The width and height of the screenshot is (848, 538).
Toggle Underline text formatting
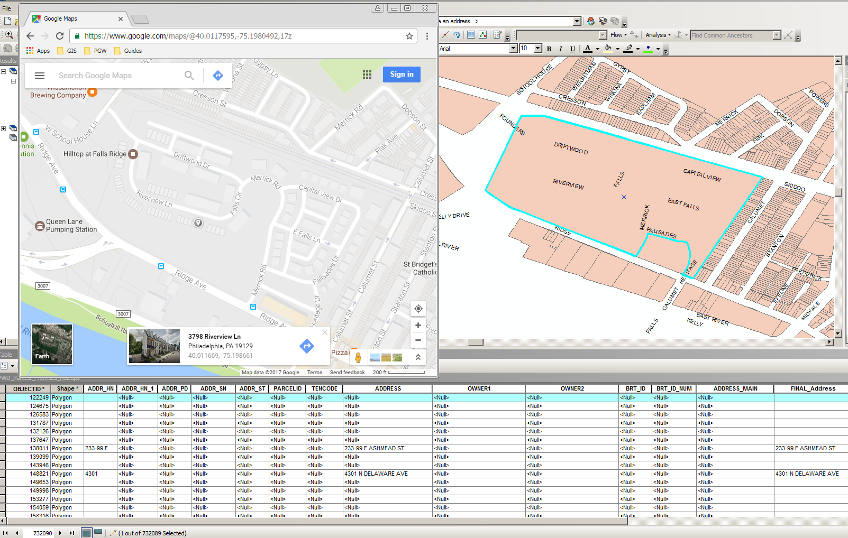pos(572,49)
